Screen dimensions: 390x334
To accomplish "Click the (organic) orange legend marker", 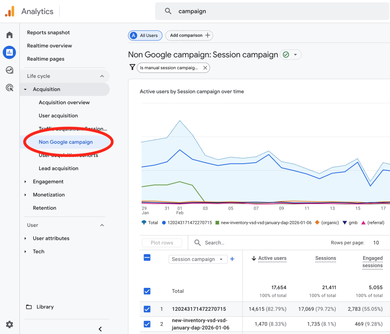I will [x=317, y=222].
